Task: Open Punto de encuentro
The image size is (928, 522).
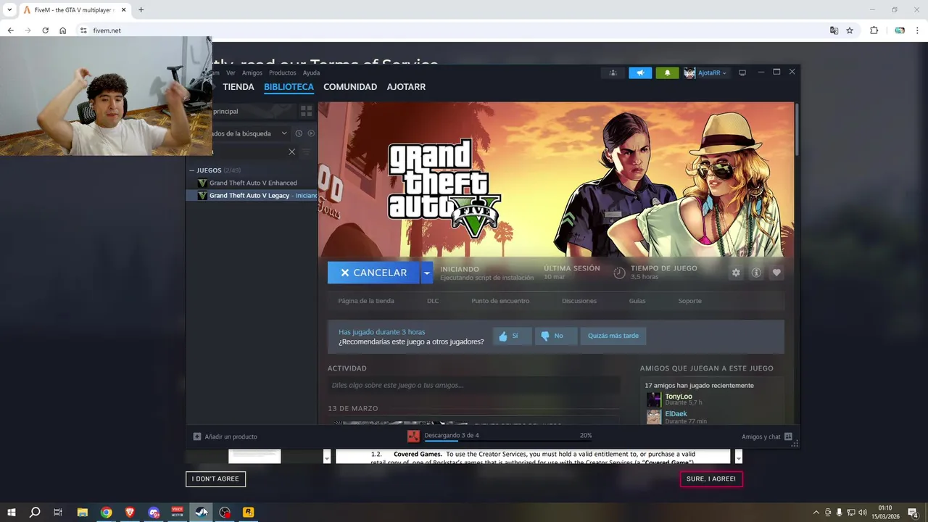Action: click(500, 301)
